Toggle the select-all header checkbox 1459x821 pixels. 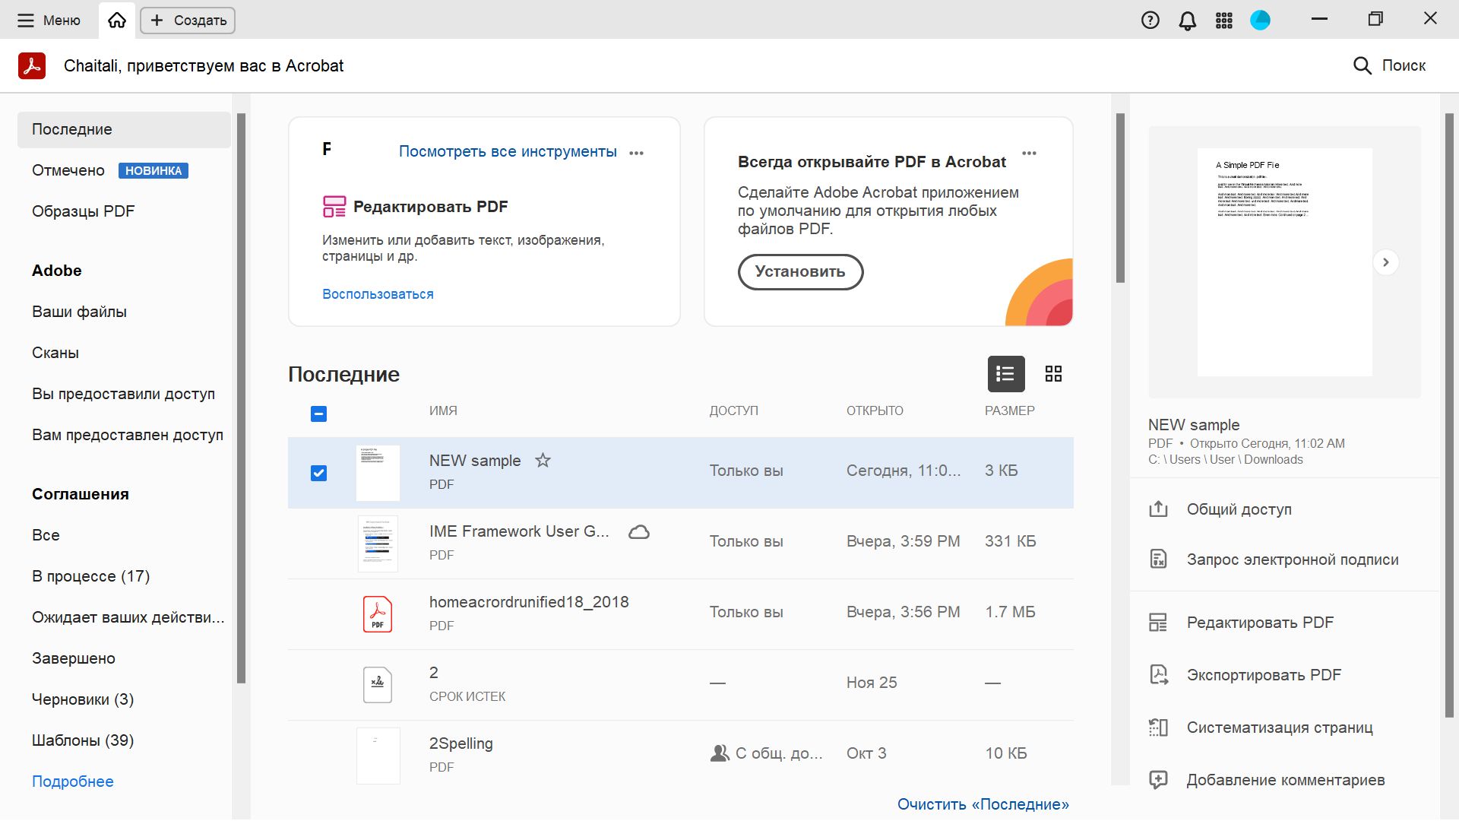click(318, 414)
